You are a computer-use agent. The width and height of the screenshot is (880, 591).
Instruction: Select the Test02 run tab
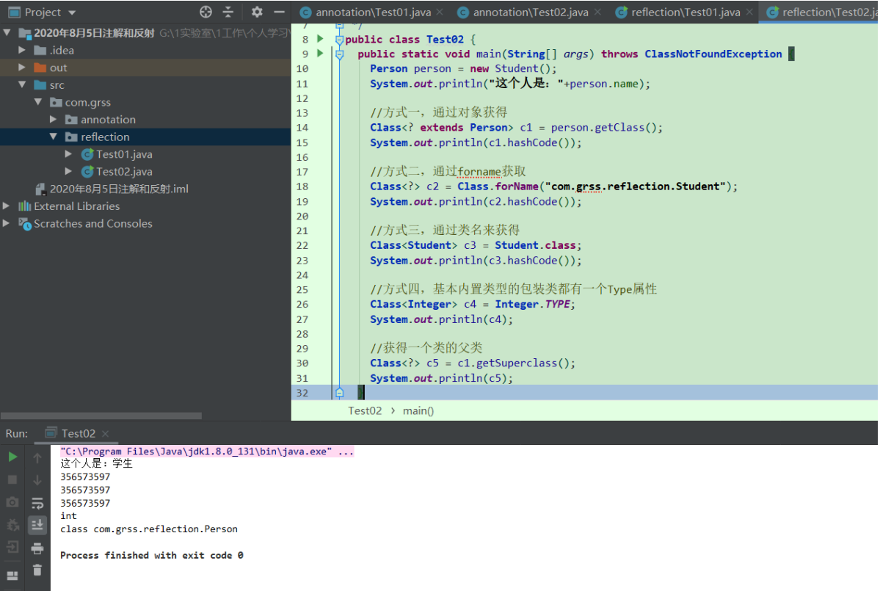pyautogui.click(x=78, y=433)
